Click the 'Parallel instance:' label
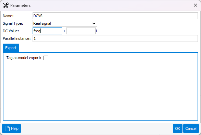This screenshot has width=201, height=135. click(17, 38)
